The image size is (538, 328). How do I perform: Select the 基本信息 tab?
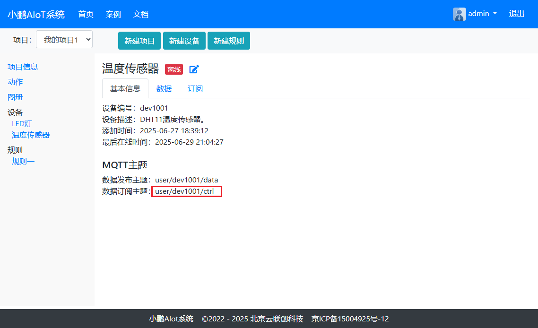(x=125, y=88)
